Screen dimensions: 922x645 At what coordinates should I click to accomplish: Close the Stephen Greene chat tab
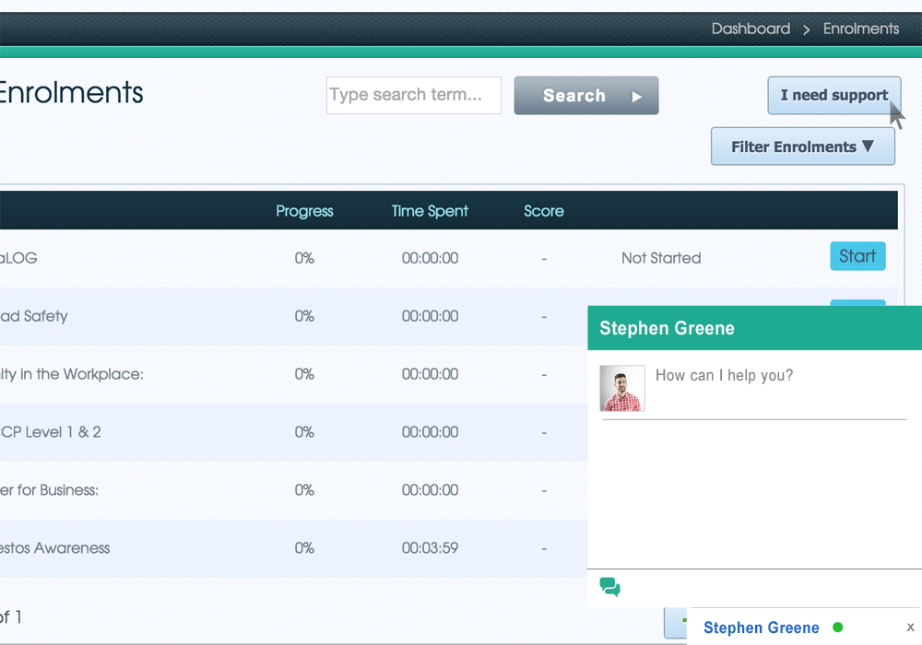[x=910, y=627]
